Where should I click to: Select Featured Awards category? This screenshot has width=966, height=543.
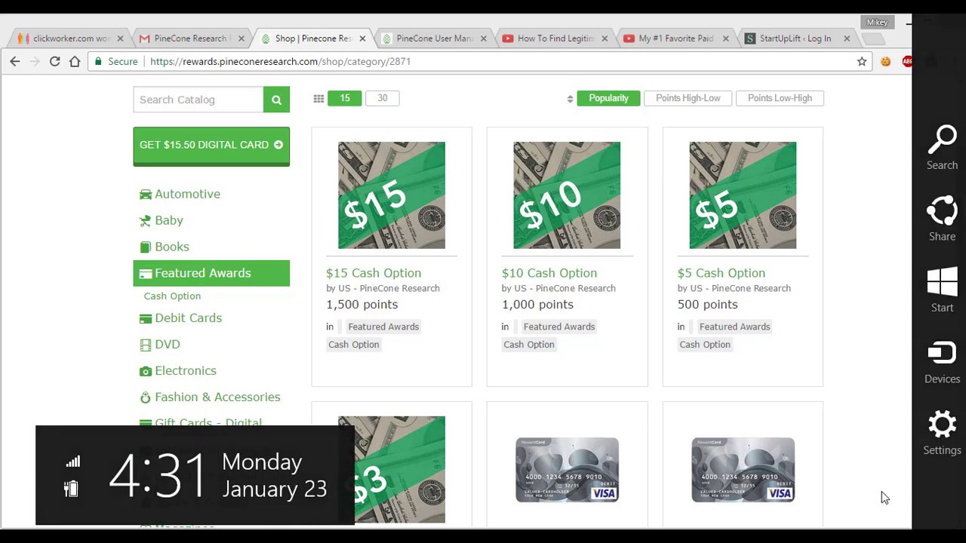(211, 273)
